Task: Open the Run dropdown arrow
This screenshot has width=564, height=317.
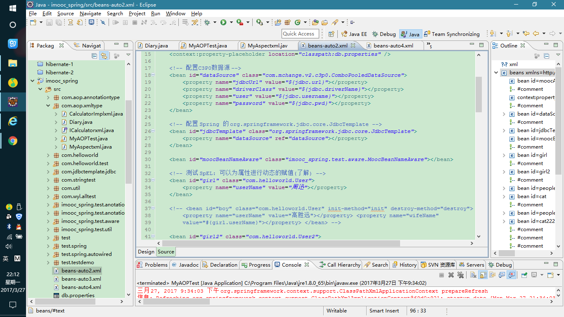Action: pyautogui.click(x=232, y=22)
